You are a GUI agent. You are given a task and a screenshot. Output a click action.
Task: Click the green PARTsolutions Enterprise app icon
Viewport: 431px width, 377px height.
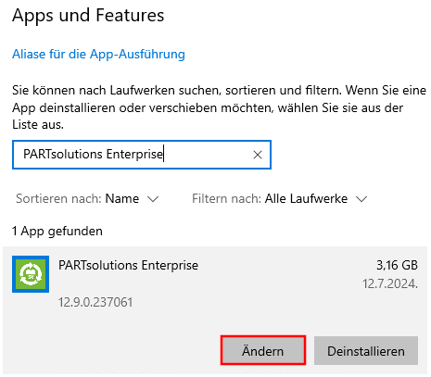[x=31, y=274]
